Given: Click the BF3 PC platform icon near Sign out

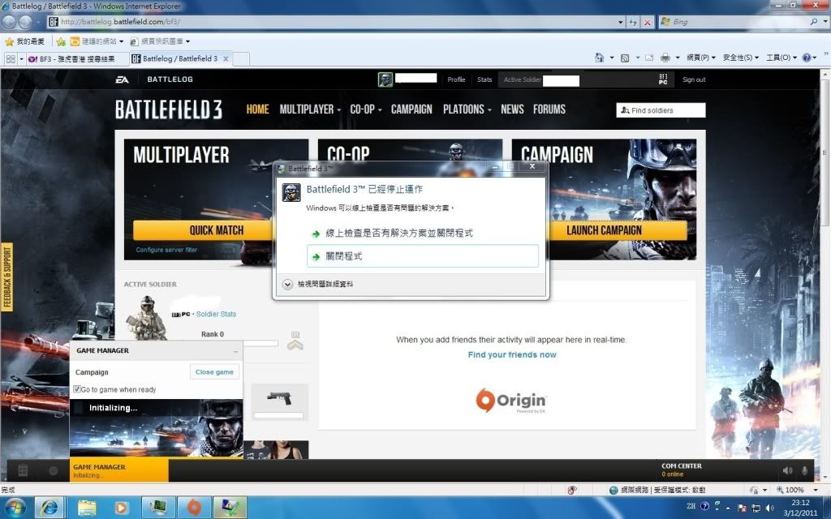Looking at the screenshot, I should pos(663,79).
